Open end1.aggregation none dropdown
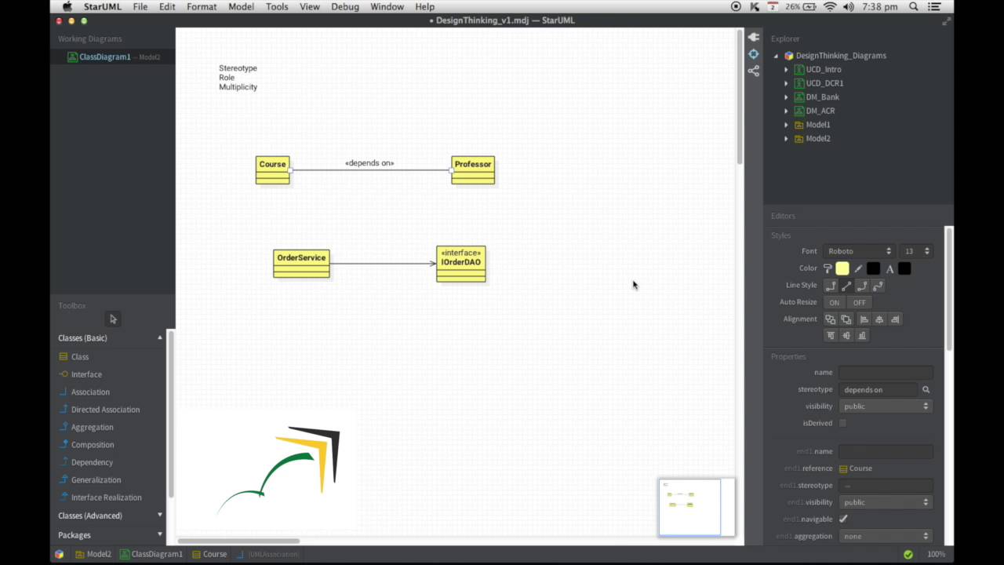The width and height of the screenshot is (1004, 565). (886, 536)
